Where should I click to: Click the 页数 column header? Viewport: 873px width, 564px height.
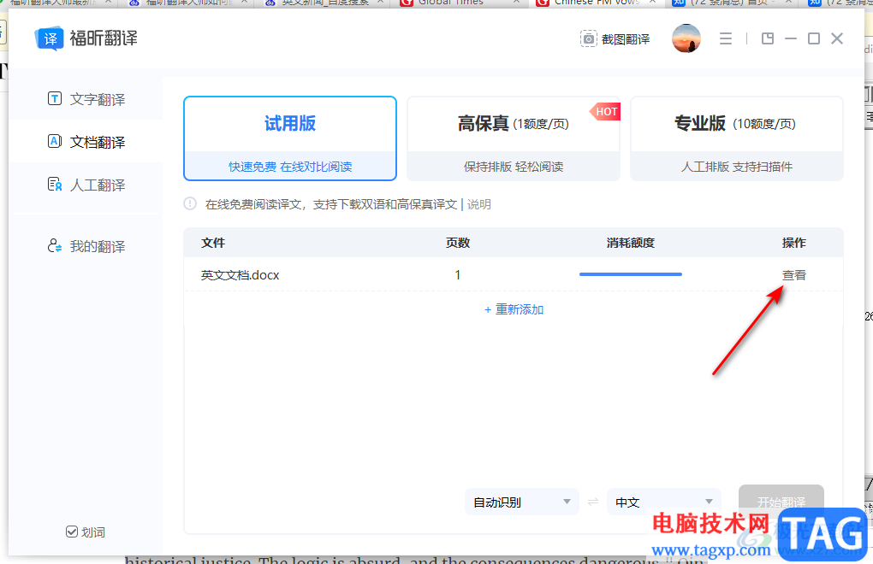click(x=458, y=243)
